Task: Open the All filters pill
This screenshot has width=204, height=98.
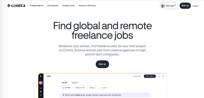Action: [66, 88]
